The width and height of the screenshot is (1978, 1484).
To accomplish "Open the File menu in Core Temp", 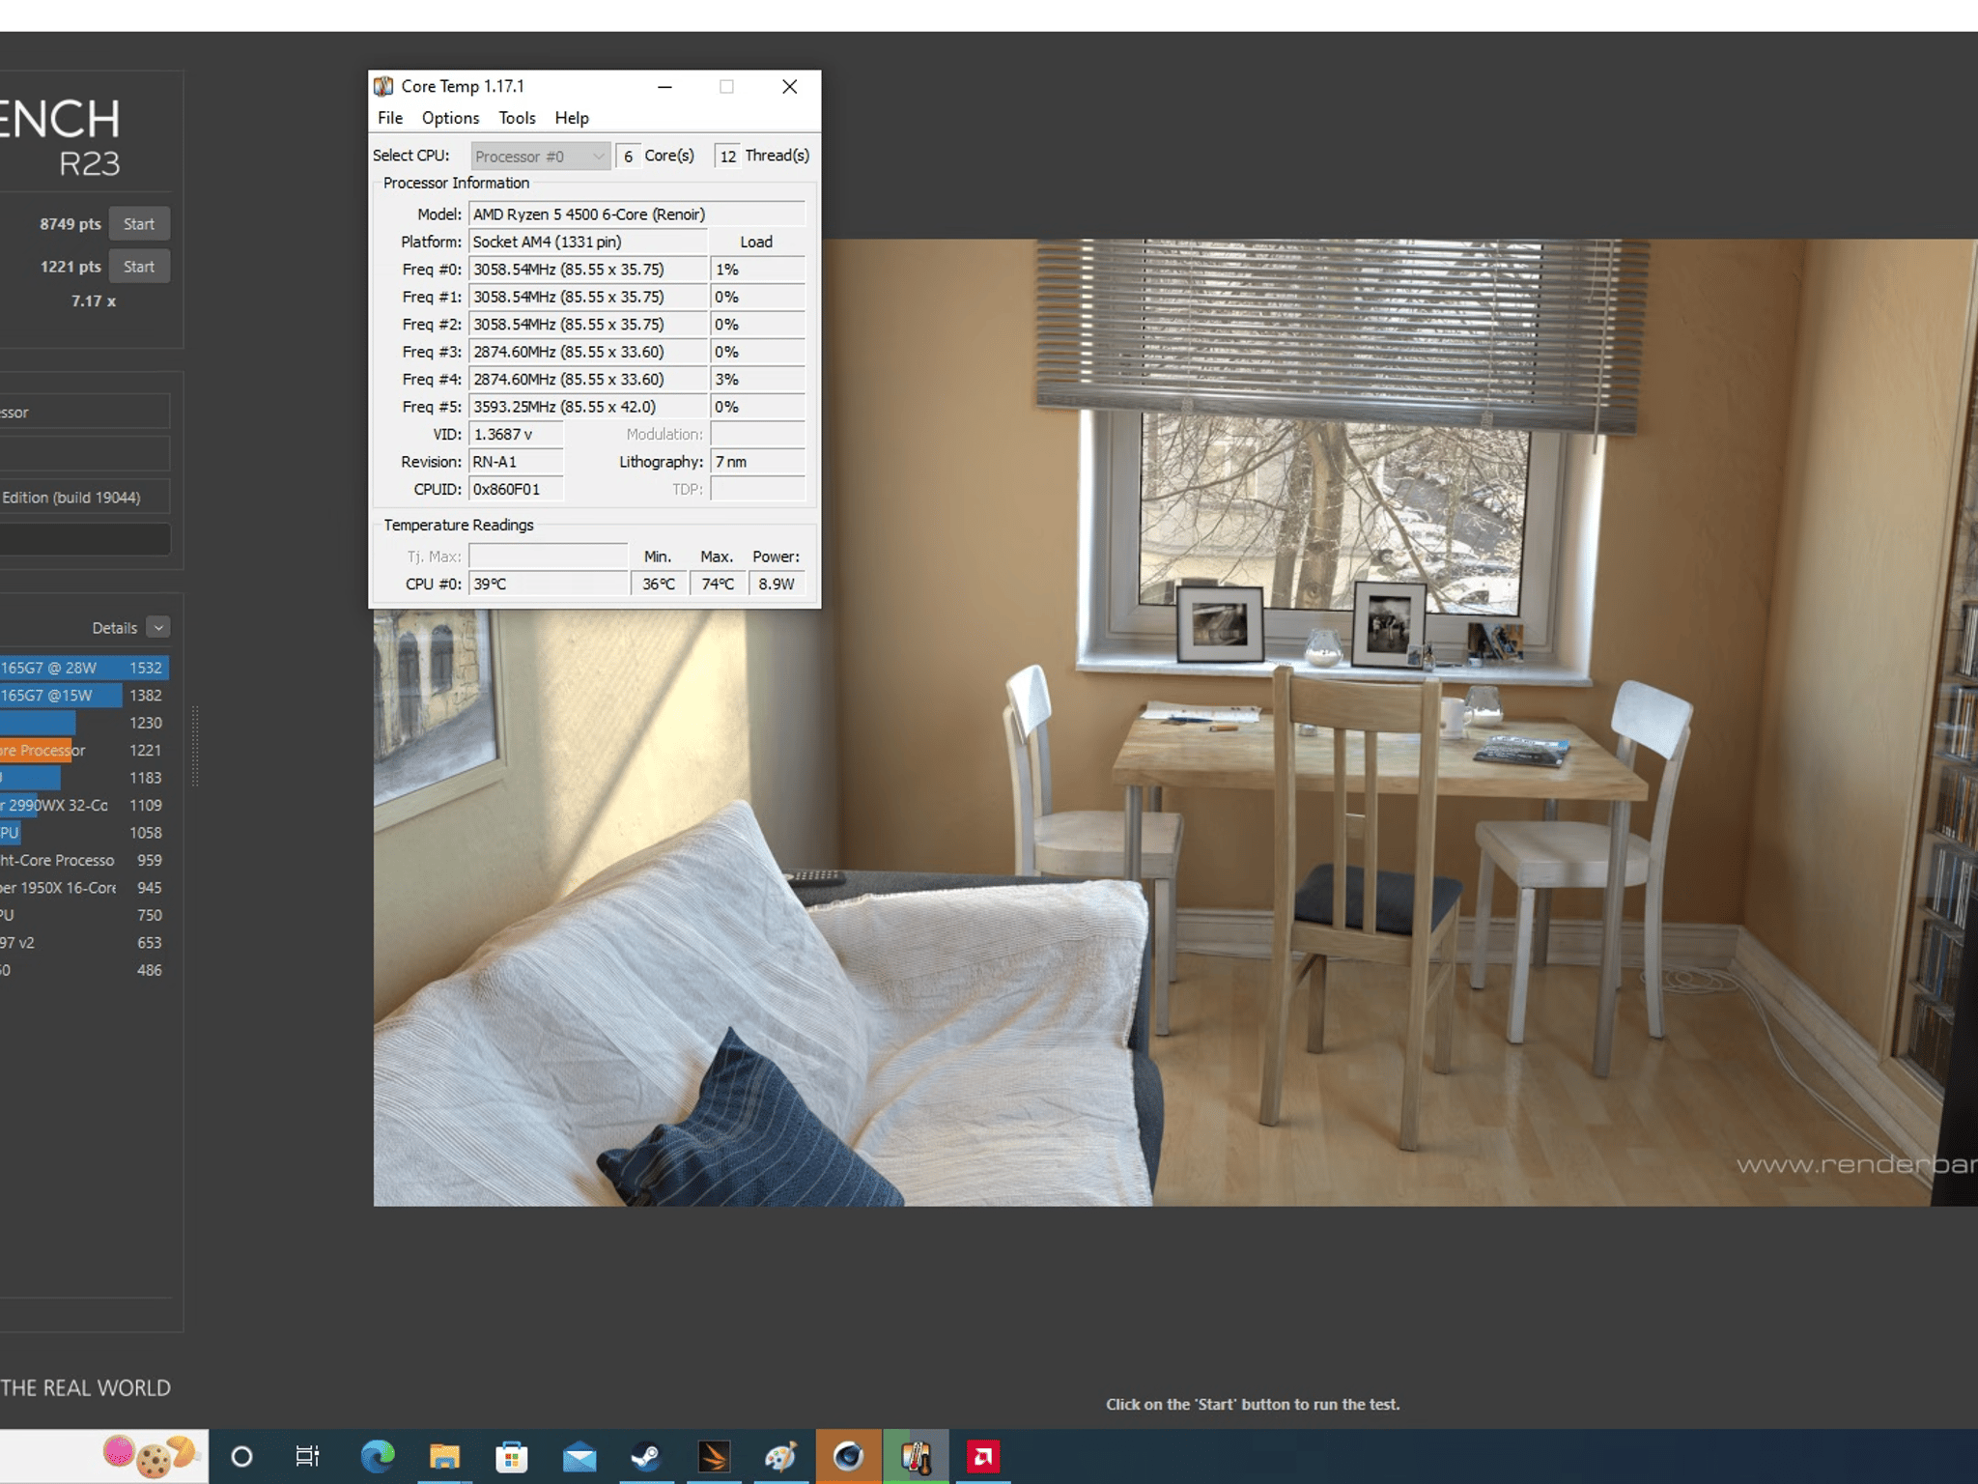I will tap(390, 118).
